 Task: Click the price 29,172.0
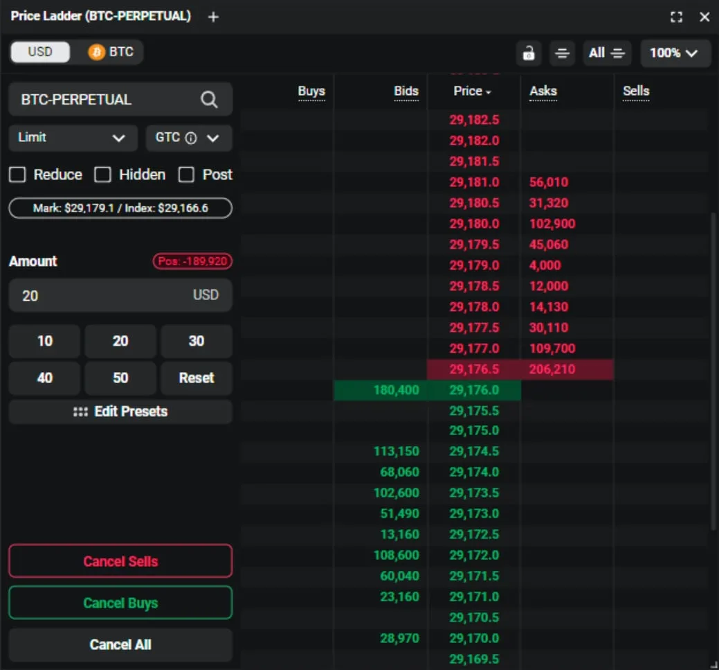(474, 555)
